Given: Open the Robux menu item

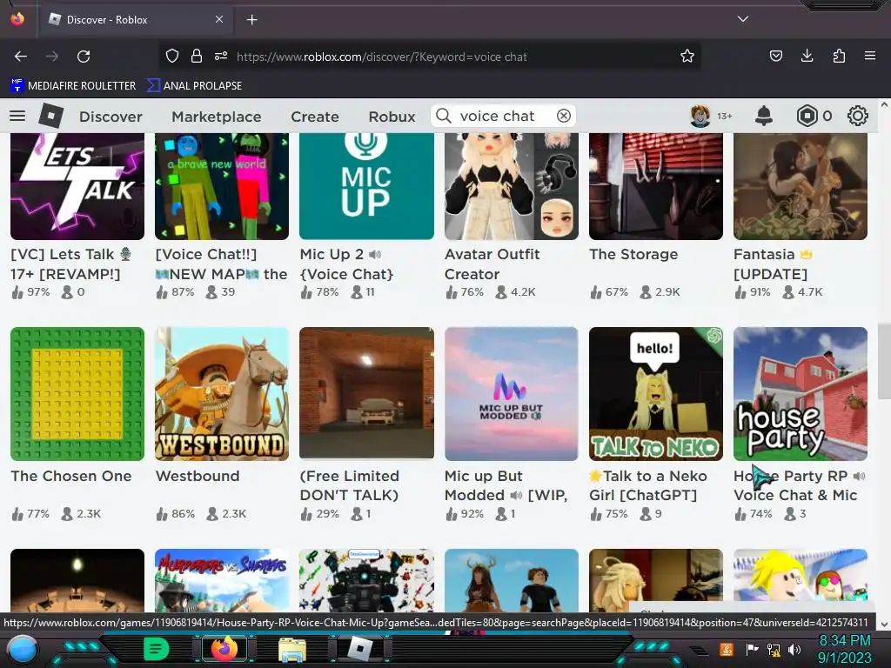Looking at the screenshot, I should [392, 117].
